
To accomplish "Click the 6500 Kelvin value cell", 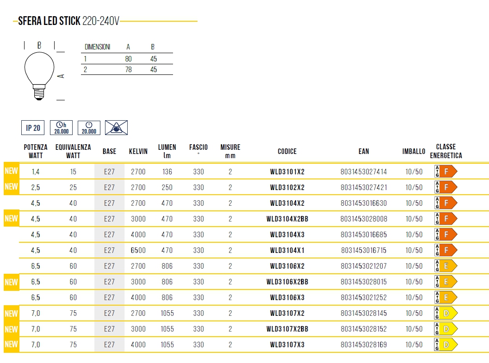I will coord(138,250).
